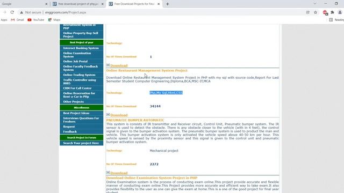Viewport: 344px width, 193px height.
Task: Open the YouTube bookmark
Action: 36,20
